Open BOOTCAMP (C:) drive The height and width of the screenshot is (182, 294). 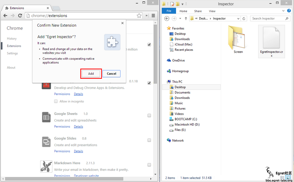tap(183, 119)
